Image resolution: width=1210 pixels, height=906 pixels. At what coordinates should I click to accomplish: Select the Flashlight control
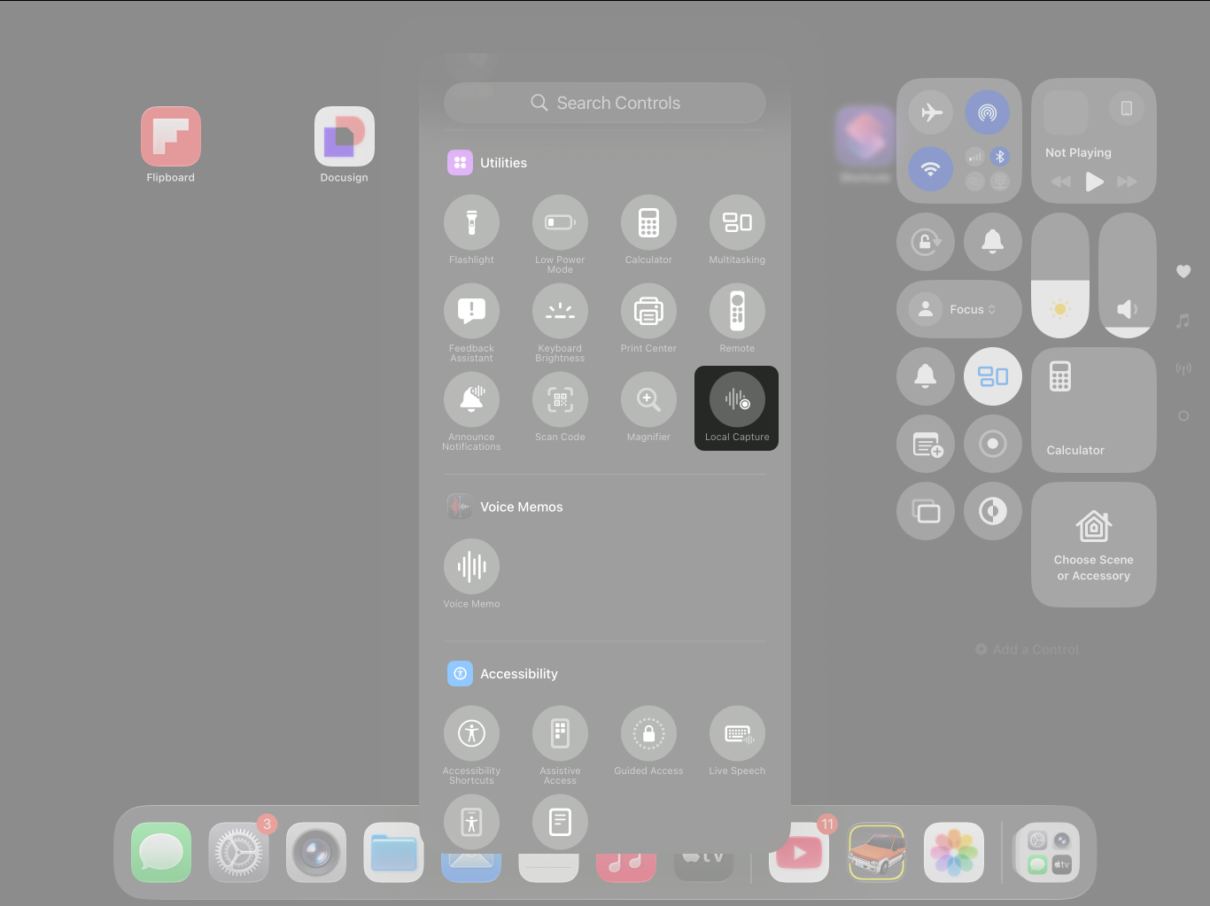click(x=471, y=222)
